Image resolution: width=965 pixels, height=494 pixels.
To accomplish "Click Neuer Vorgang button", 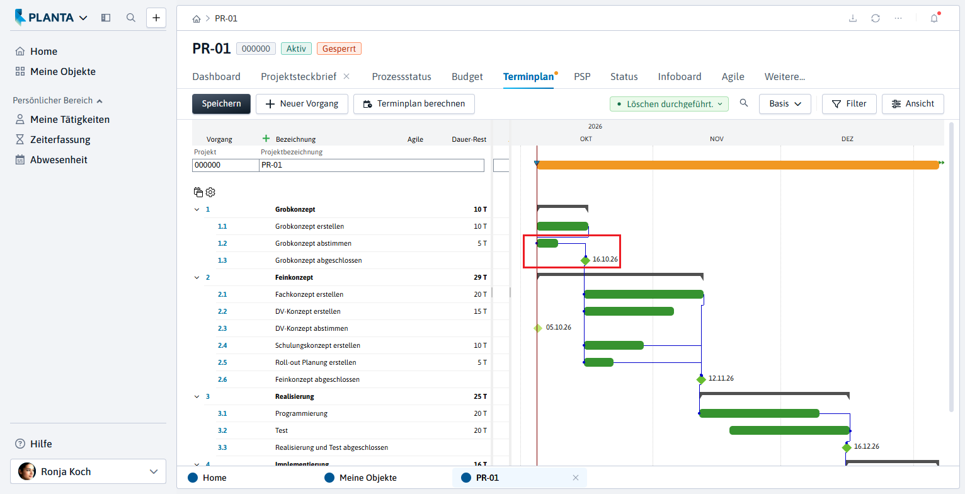I will tap(302, 103).
